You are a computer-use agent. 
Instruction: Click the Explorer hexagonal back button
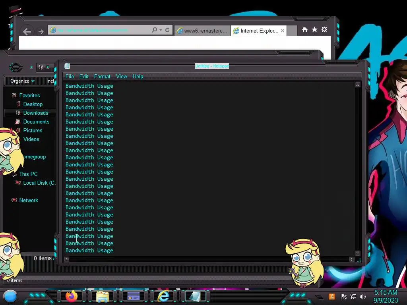point(16,68)
